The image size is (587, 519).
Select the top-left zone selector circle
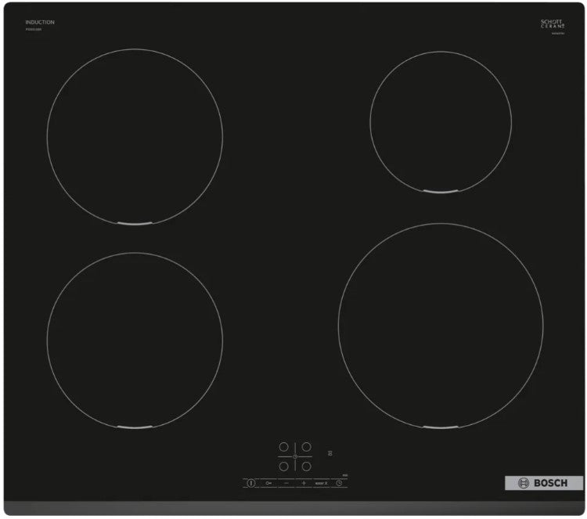tap(283, 447)
